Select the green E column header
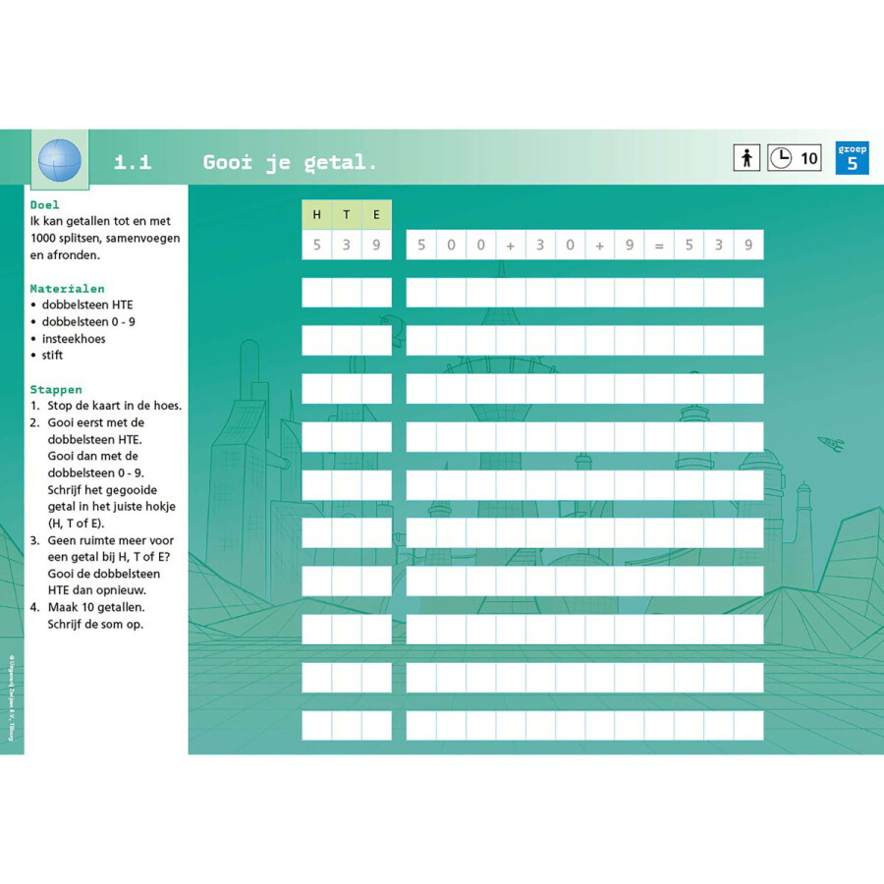 (x=376, y=214)
